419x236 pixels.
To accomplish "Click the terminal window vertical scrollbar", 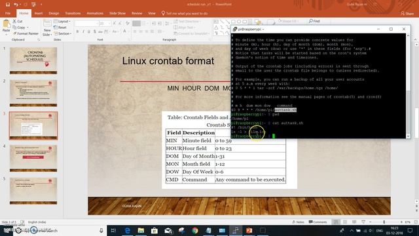I will coord(408,86).
